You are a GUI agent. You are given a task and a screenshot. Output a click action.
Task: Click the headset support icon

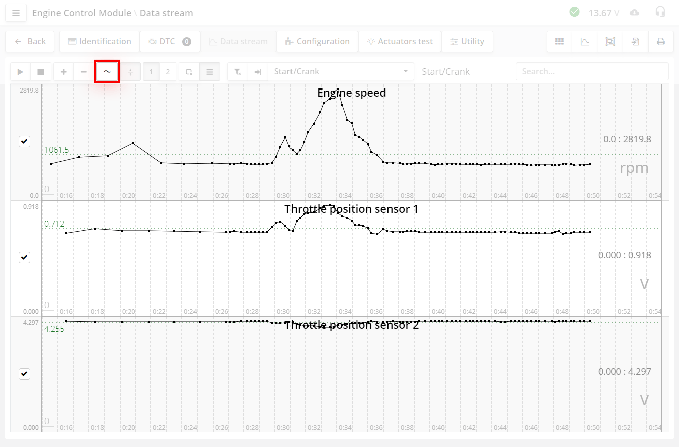[660, 12]
